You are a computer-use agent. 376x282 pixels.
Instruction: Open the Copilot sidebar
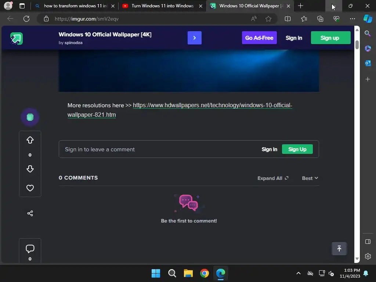[368, 19]
